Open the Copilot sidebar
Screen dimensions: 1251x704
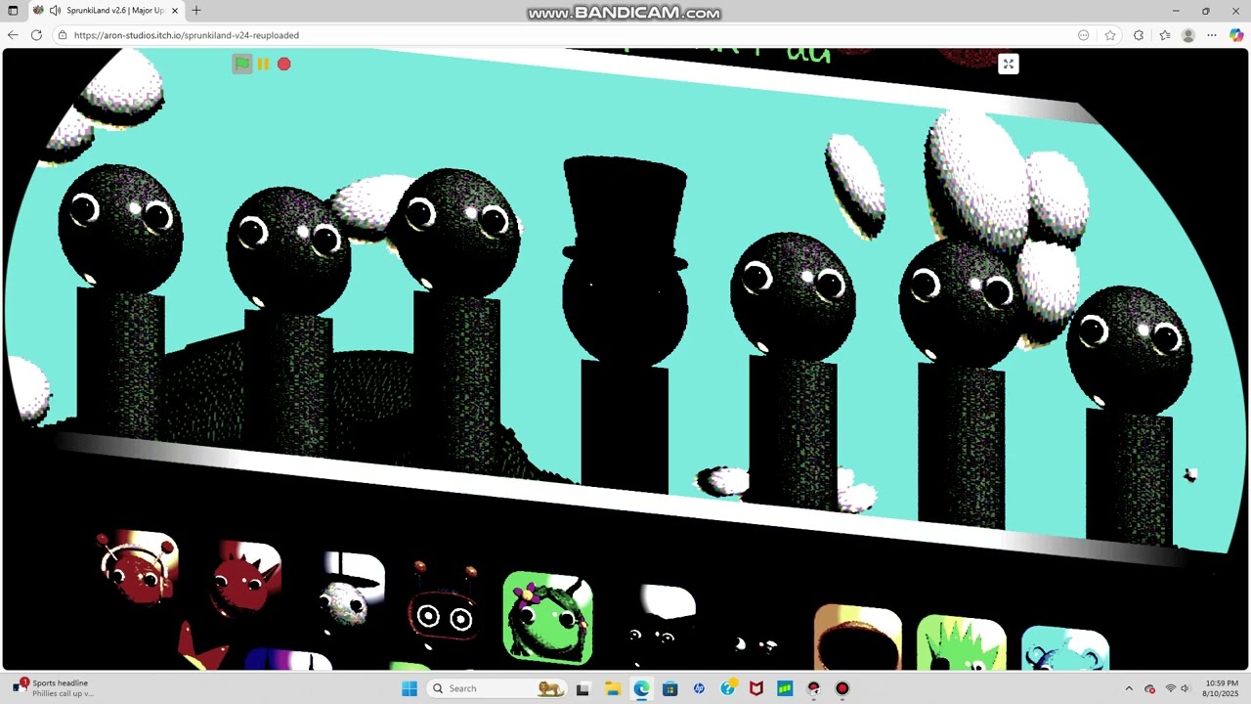1236,35
